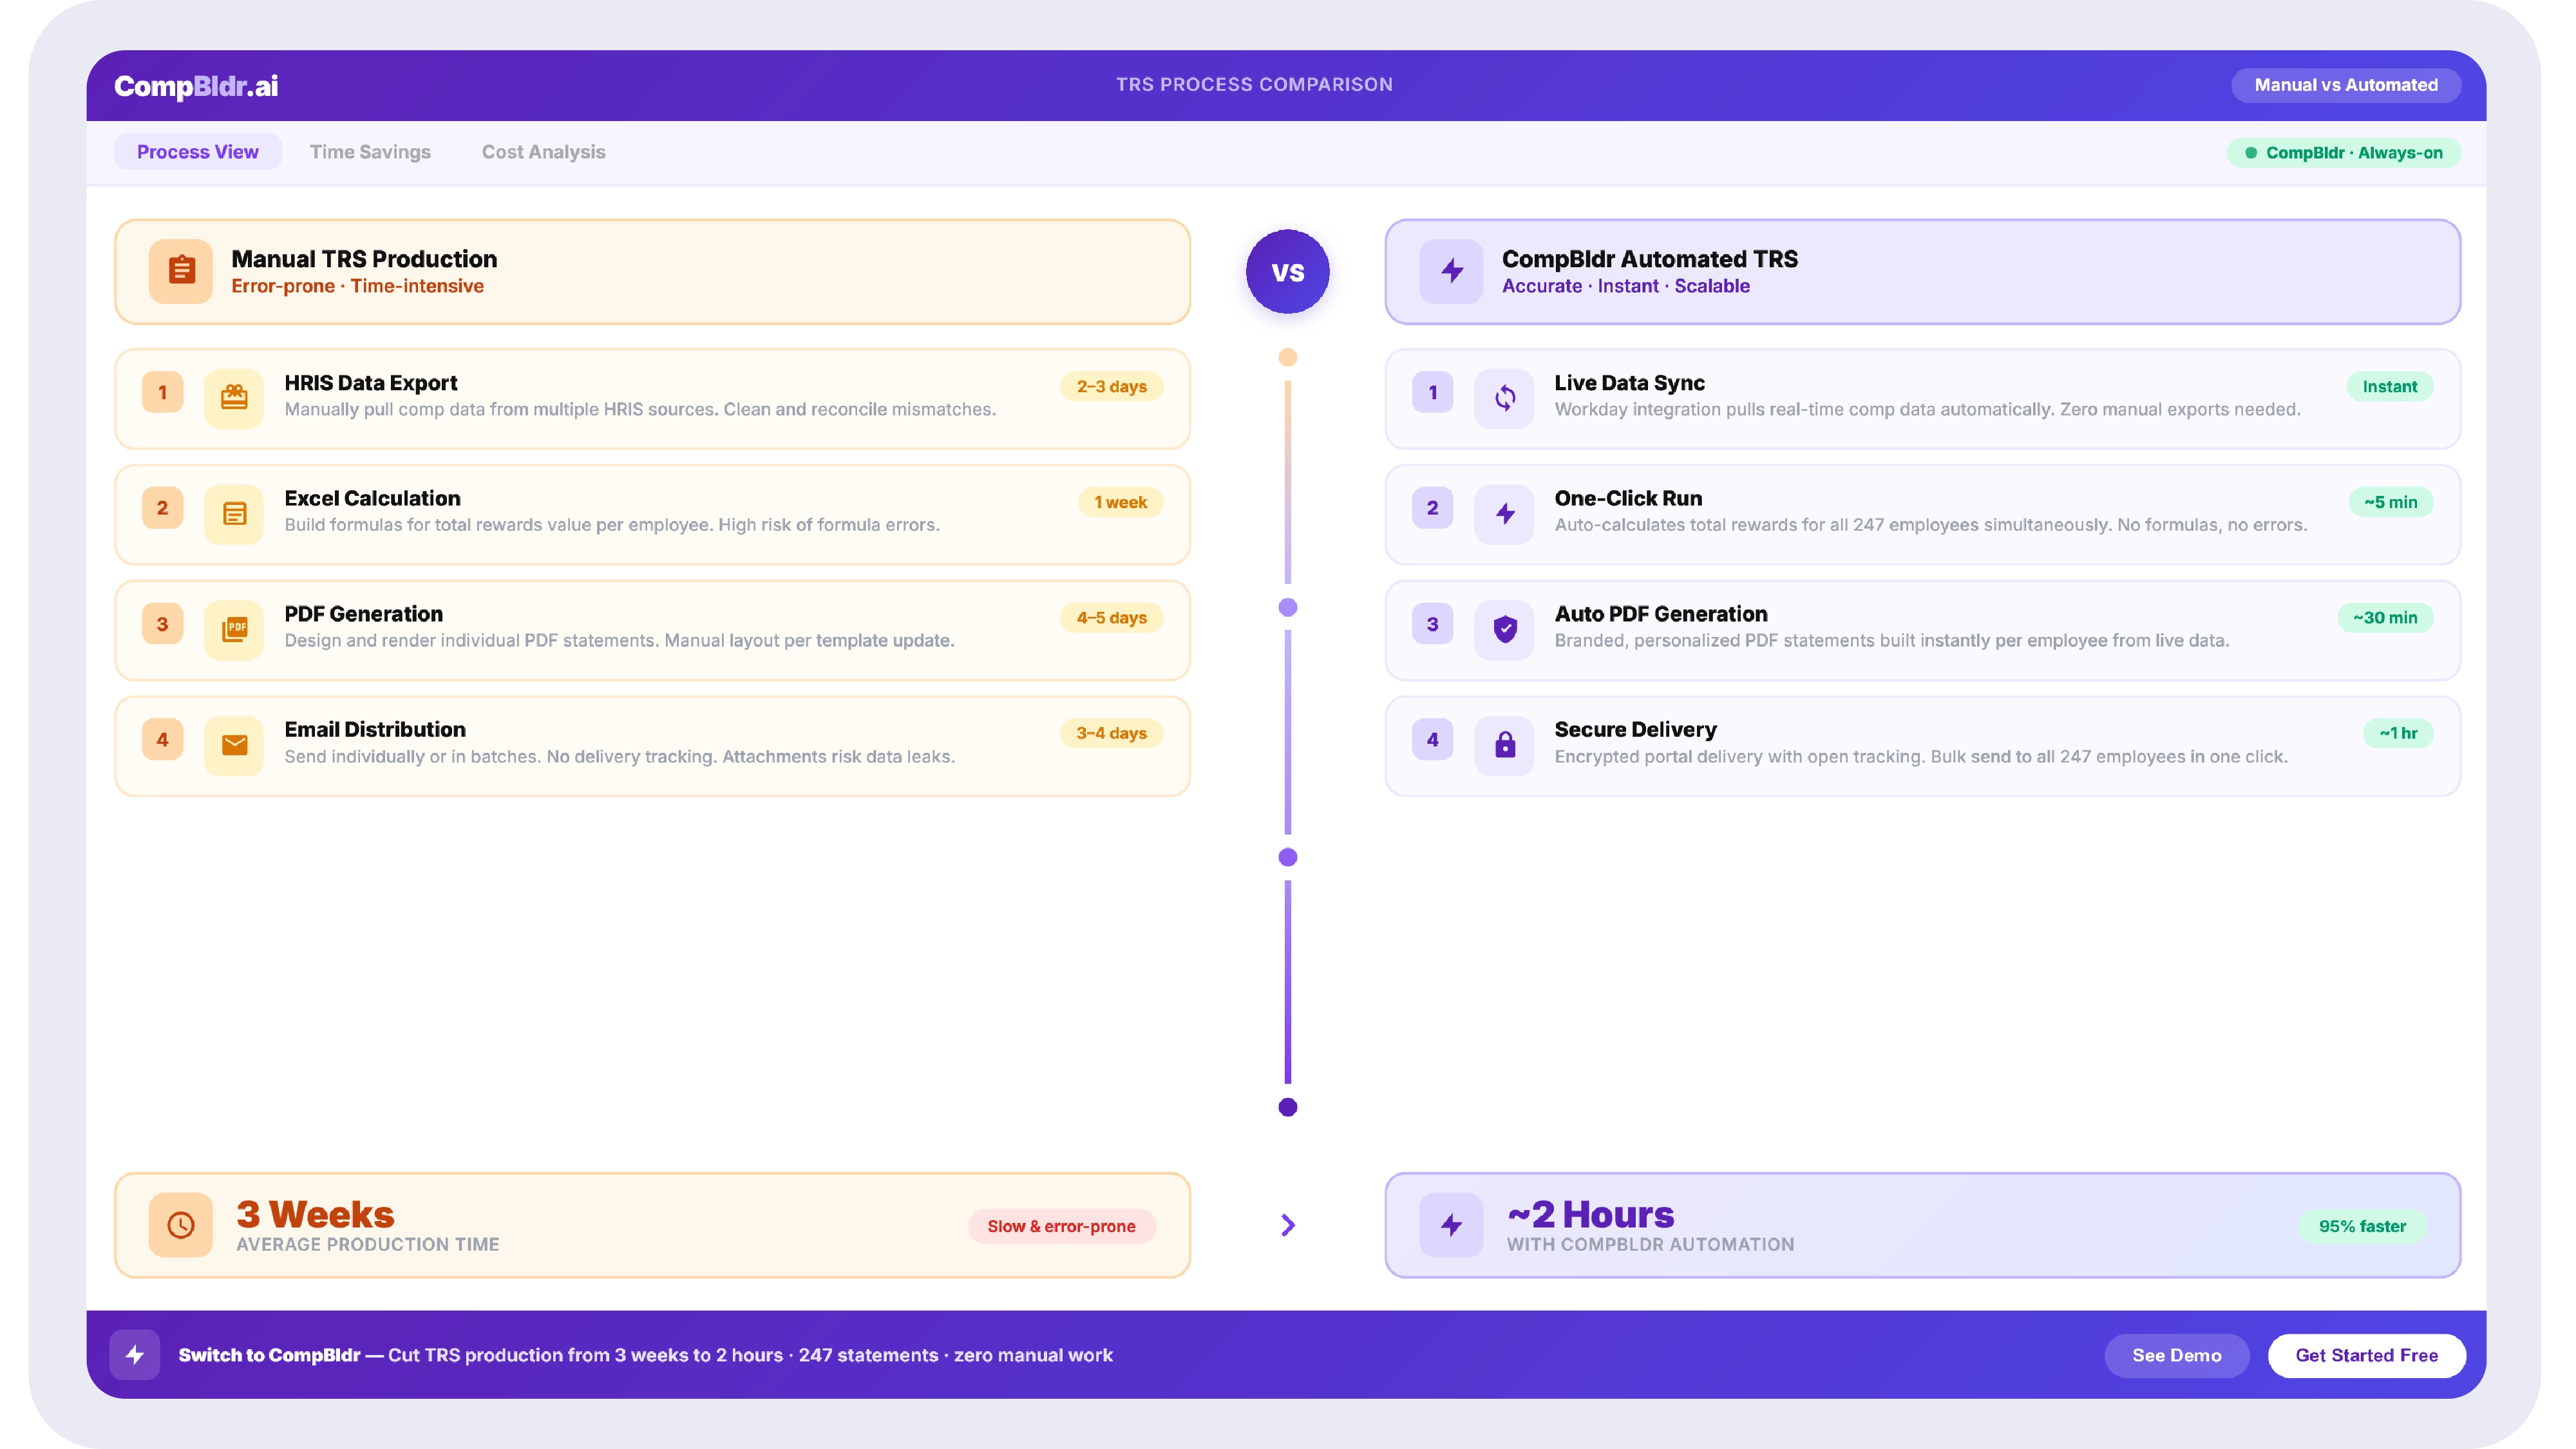Viewport: 2576px width, 1449px height.
Task: Open the Cost Analysis tab
Action: click(543, 152)
